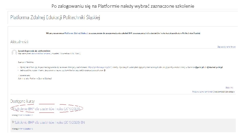Screen dimensions: 246x138
Task: Open Szkolenie BHP (2019/2020) EN course link
Action: point(49,122)
